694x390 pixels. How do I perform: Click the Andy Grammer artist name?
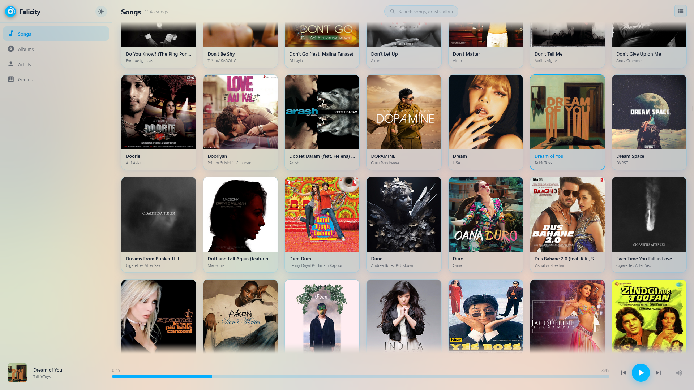pos(630,61)
